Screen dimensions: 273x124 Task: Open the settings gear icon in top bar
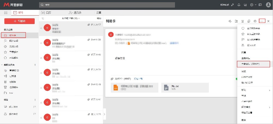pos(252,5)
